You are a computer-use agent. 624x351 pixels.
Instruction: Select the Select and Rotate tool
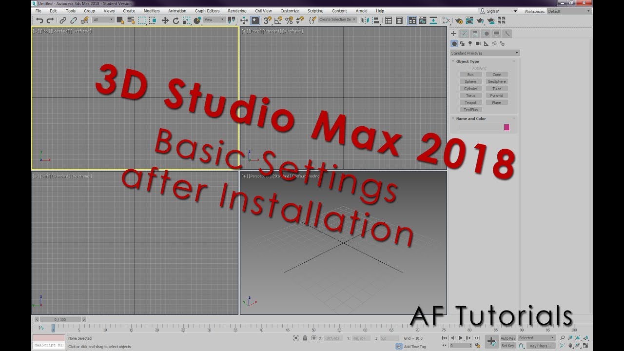coord(176,20)
